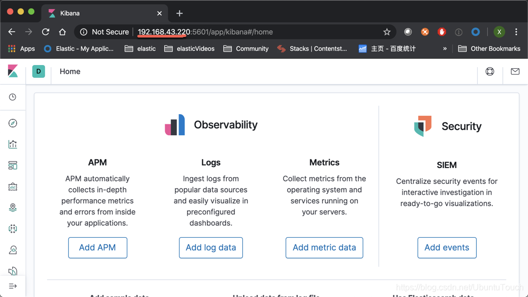Open Dashboard icon in Kibana sidebar
The height and width of the screenshot is (297, 528).
13,165
